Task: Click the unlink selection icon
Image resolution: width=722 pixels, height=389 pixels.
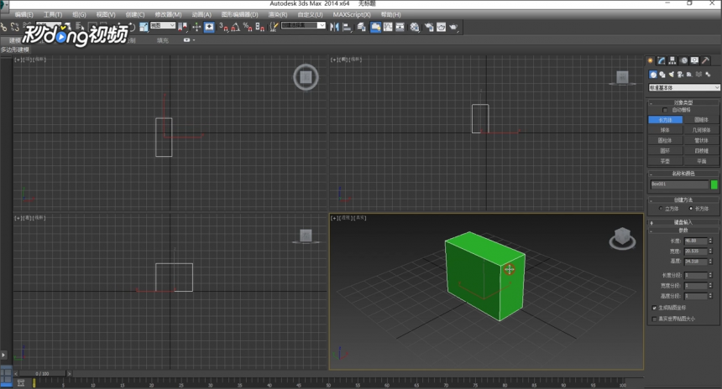Action: [x=15, y=27]
